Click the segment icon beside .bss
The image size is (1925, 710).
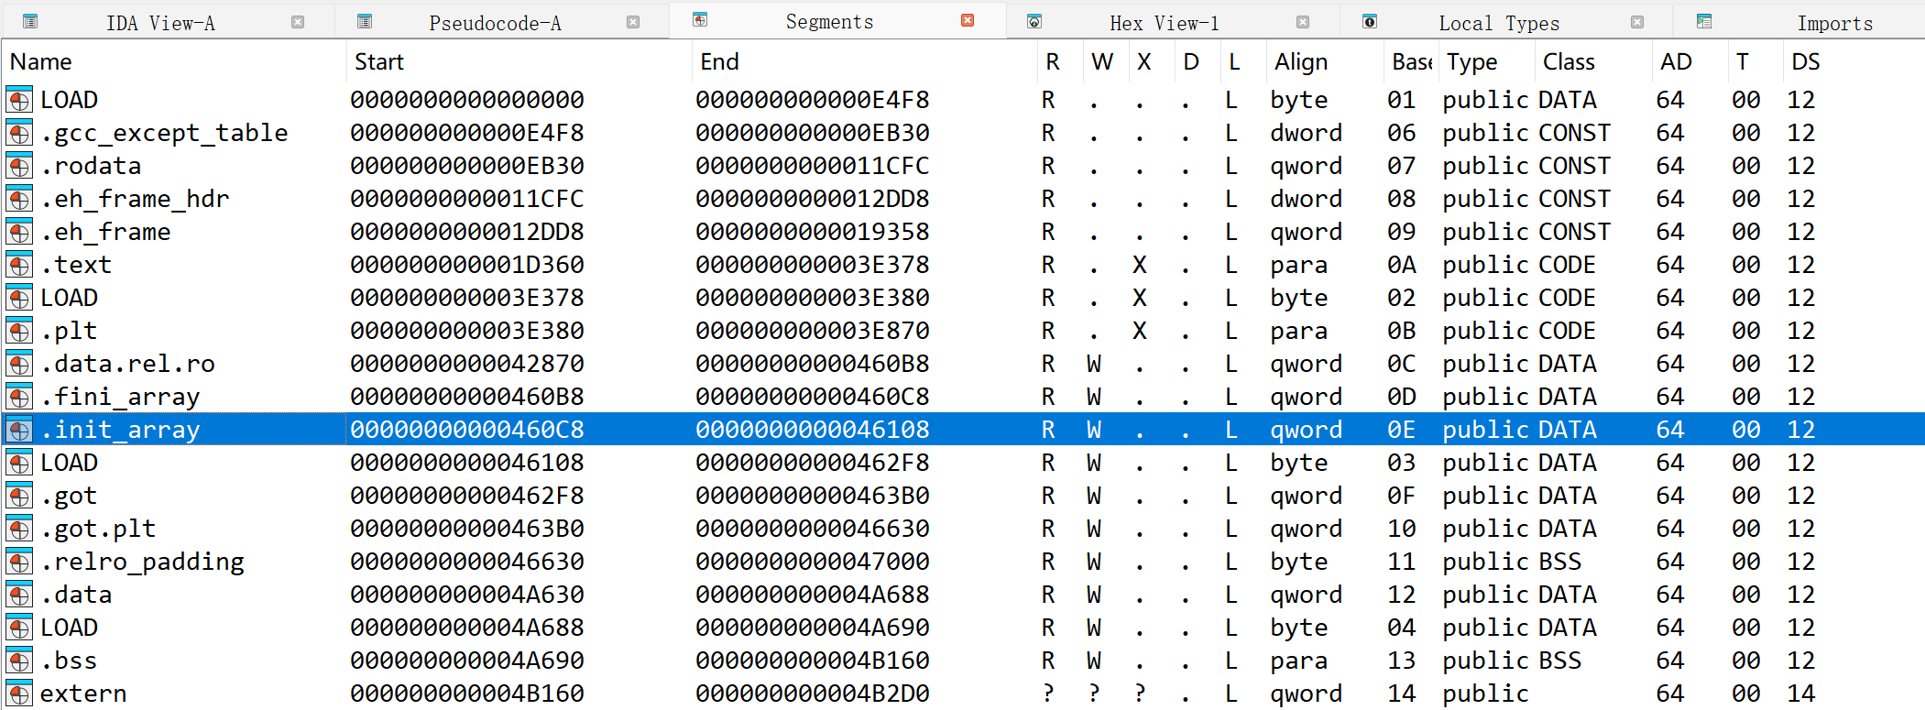(x=19, y=661)
